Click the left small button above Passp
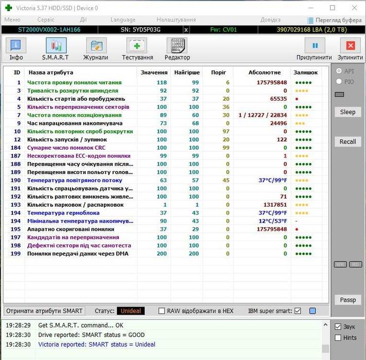Viewport: 366px width, 360px height. pos(340,264)
